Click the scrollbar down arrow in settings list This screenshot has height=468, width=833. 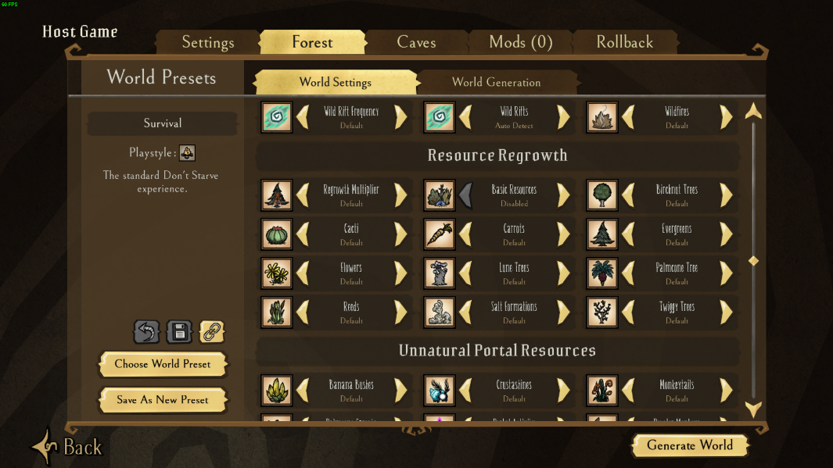pos(753,409)
